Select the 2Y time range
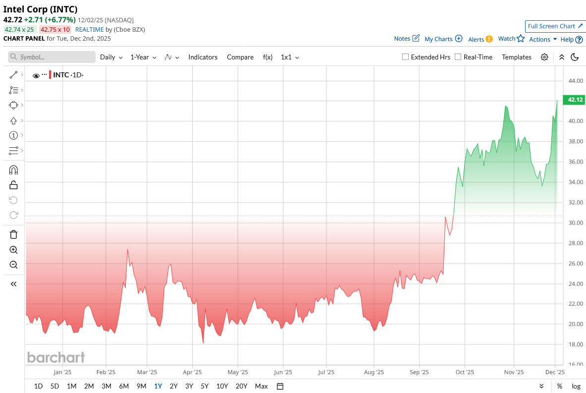 pos(173,386)
